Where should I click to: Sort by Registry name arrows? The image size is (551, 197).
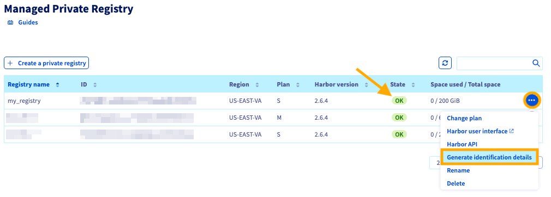(58, 84)
